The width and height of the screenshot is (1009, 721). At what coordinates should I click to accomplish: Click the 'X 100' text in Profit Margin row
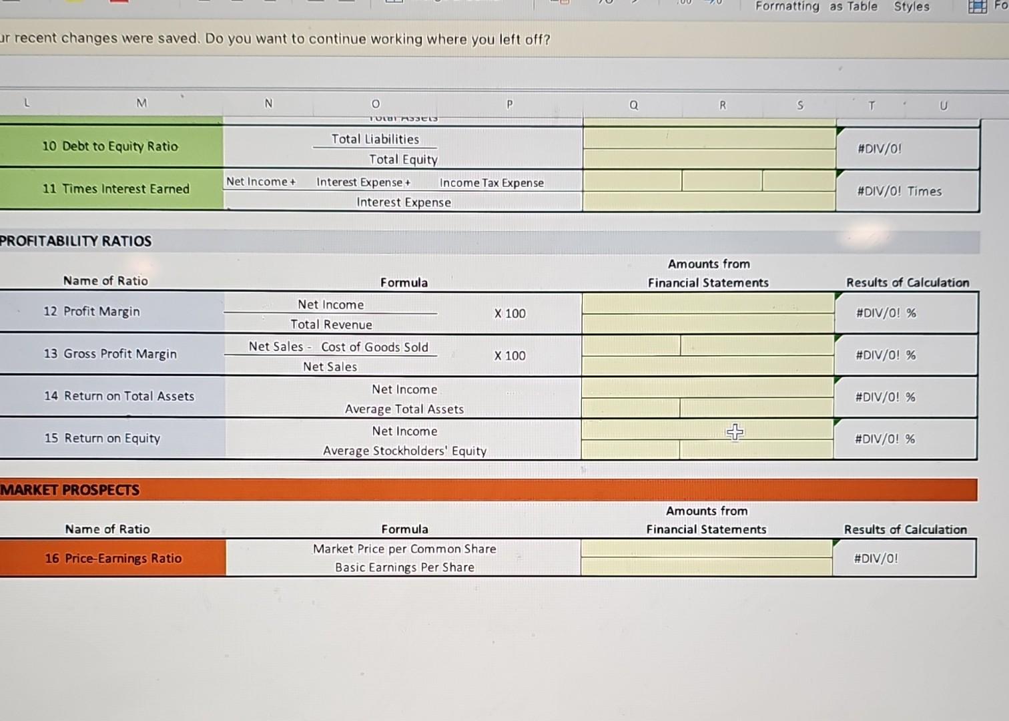click(510, 313)
